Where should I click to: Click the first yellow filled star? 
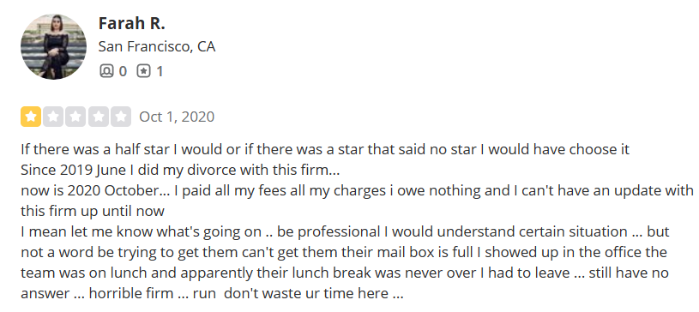click(x=31, y=117)
